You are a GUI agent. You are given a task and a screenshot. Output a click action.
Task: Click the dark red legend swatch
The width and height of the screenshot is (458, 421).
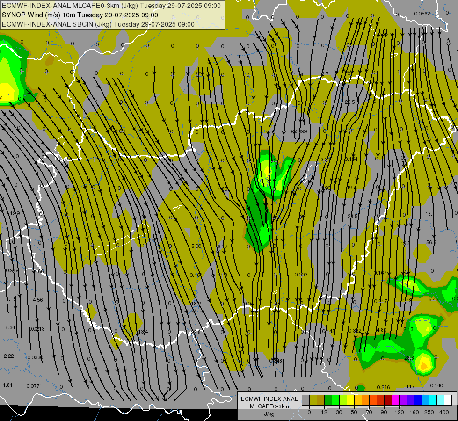point(388,400)
